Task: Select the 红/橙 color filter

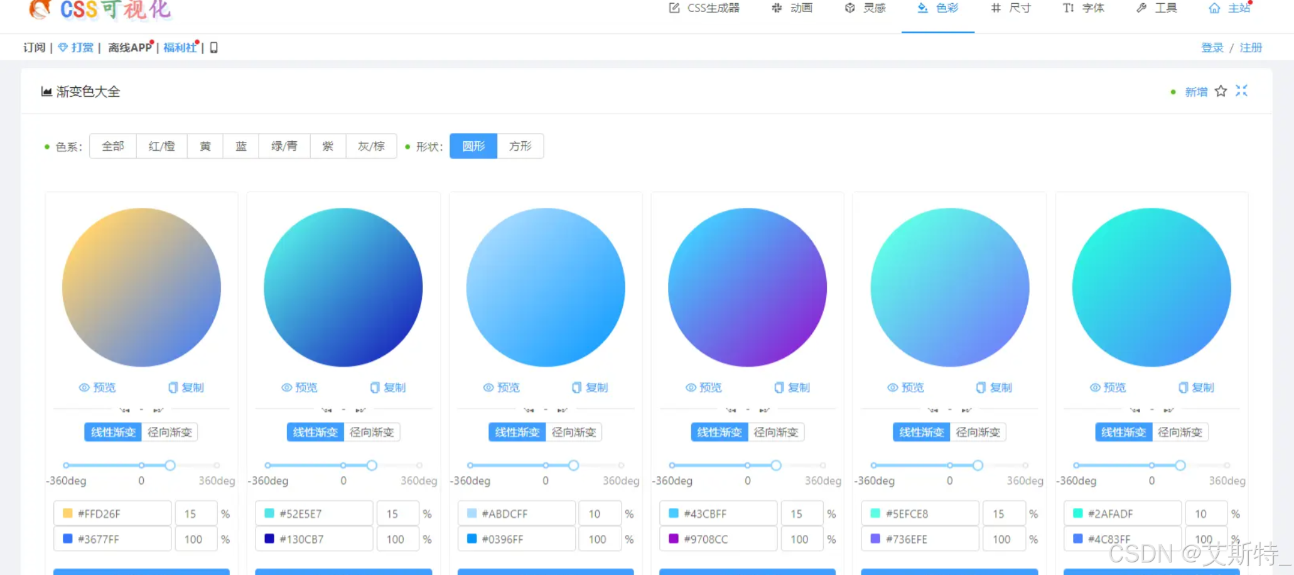Action: [162, 146]
